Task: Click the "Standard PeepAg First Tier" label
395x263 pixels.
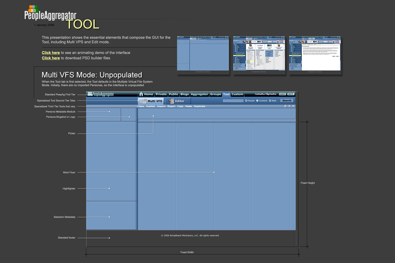Action: (x=60, y=95)
